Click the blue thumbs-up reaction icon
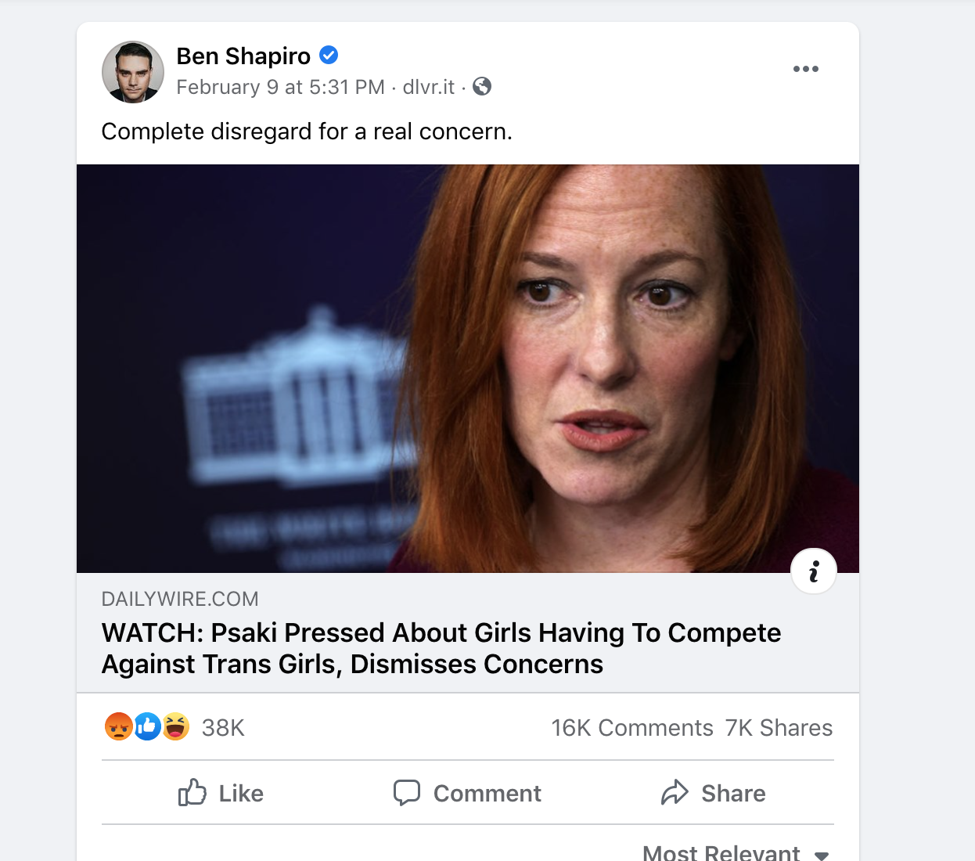975x861 pixels. click(147, 727)
